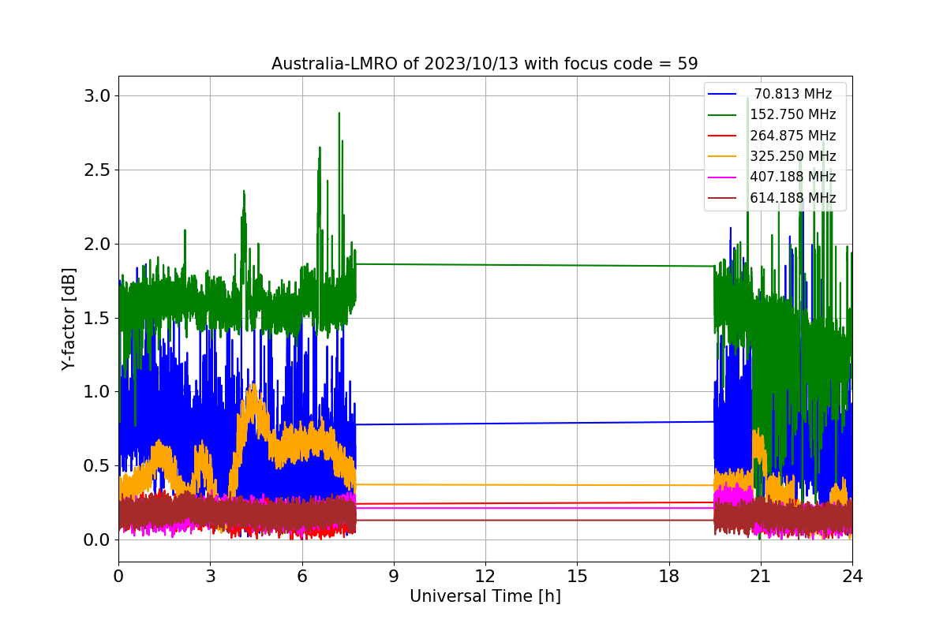Click the blue flat line in the data gap
This screenshot has width=947, height=631.
(535, 423)
